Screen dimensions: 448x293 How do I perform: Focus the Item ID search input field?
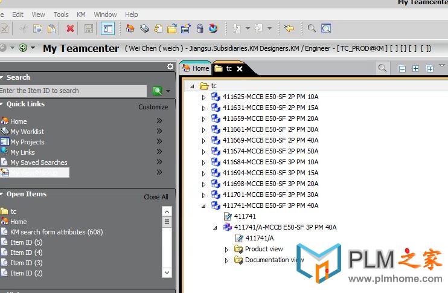tap(73, 91)
